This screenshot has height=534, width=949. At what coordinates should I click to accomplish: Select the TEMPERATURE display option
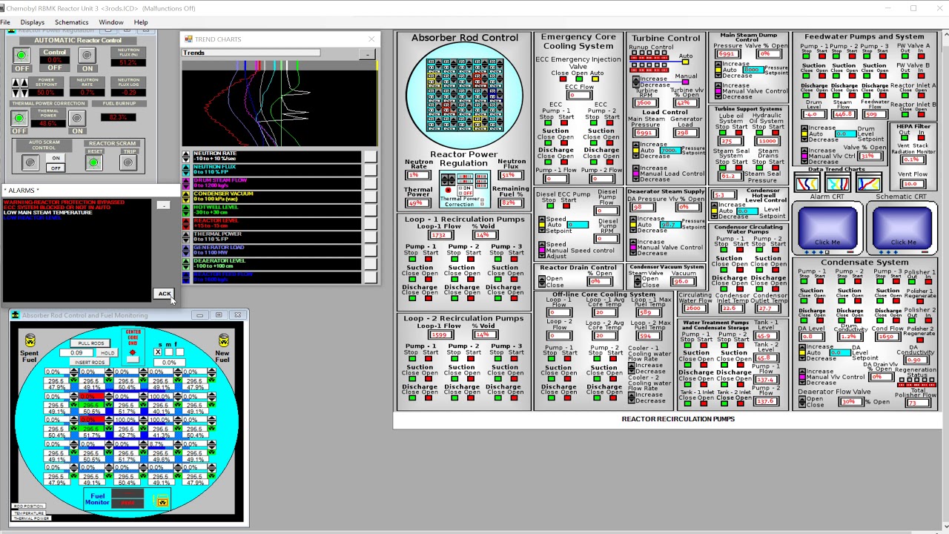point(28,512)
